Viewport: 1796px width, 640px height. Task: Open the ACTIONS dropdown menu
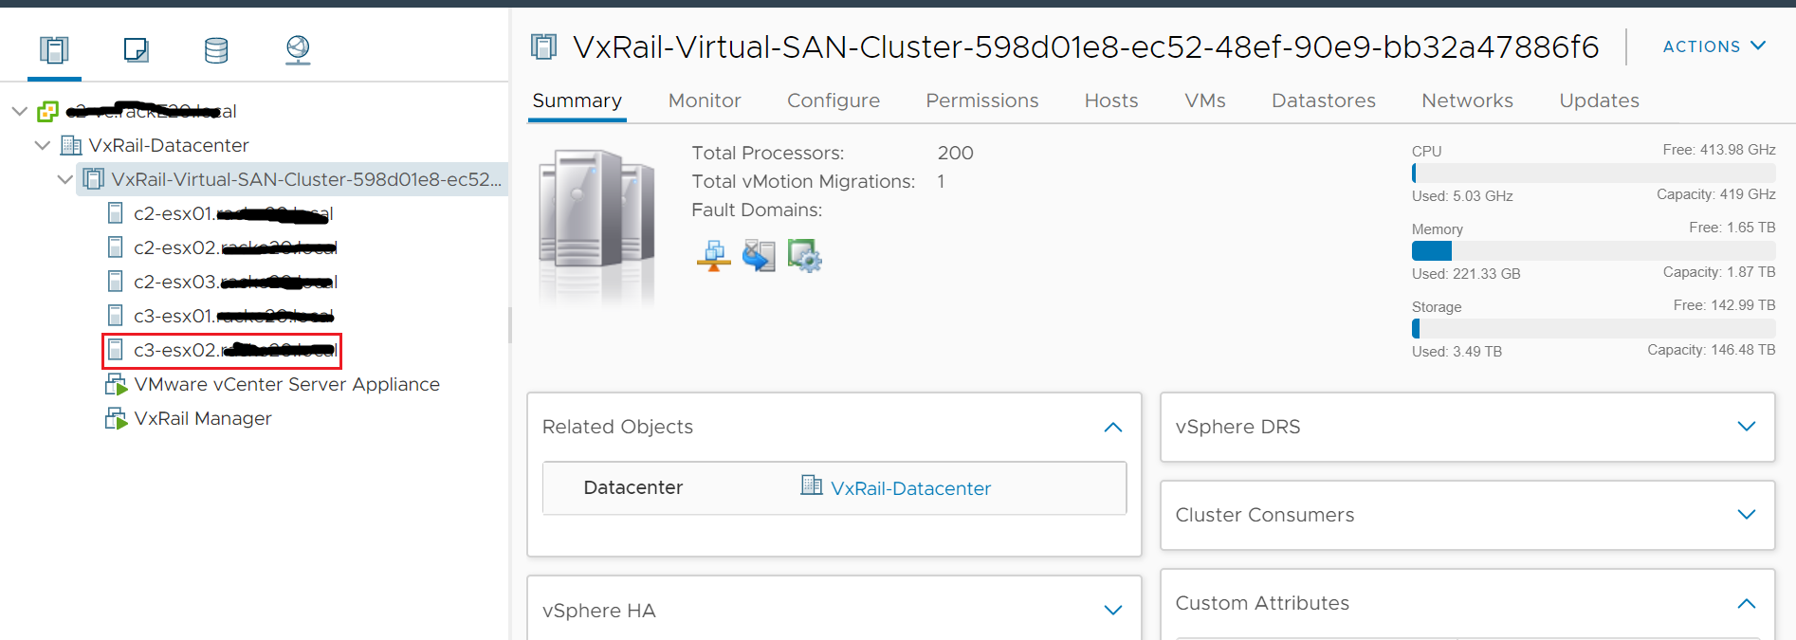(x=1713, y=46)
